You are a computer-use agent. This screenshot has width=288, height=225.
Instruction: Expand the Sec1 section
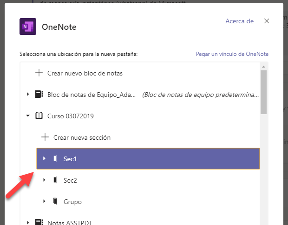(44, 158)
